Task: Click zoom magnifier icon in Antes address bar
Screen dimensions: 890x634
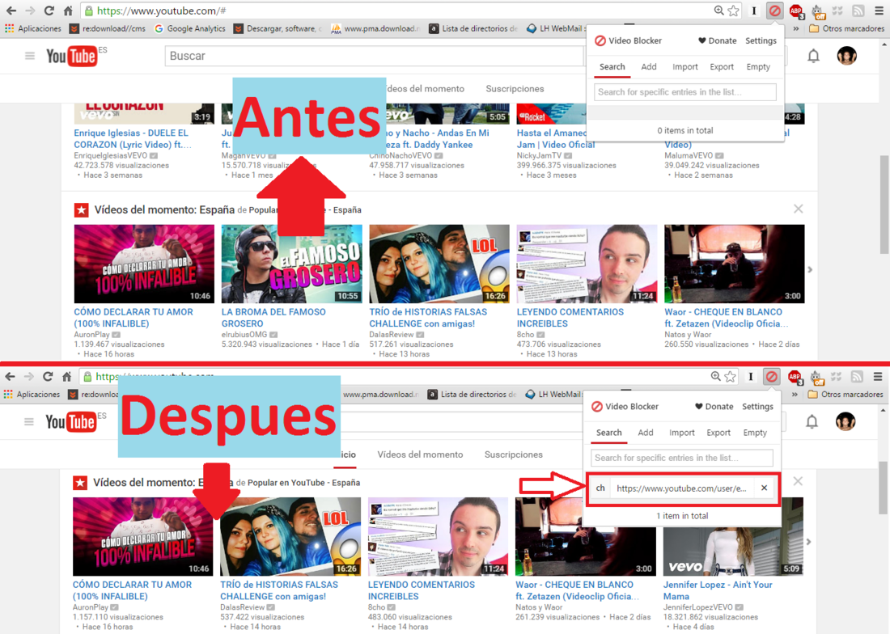Action: tap(719, 11)
